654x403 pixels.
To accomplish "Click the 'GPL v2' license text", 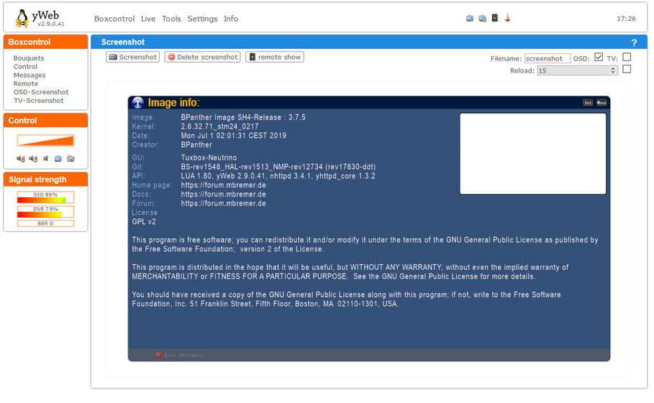I will coord(144,222).
